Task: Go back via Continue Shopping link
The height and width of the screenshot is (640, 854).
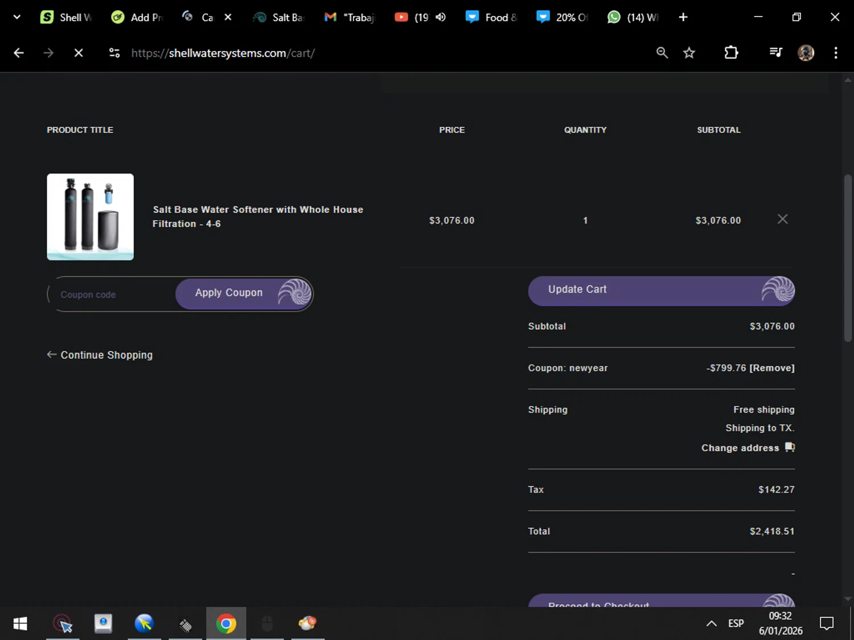Action: (x=100, y=355)
